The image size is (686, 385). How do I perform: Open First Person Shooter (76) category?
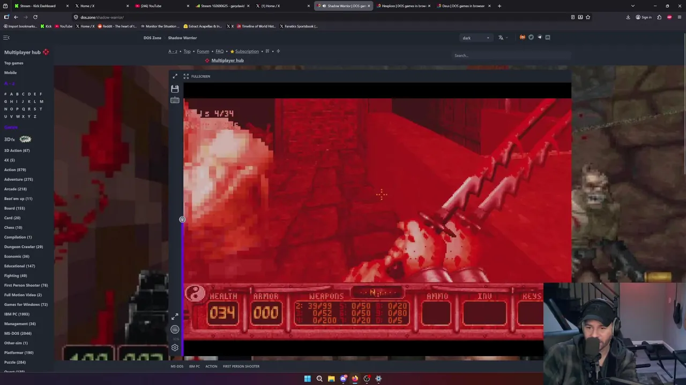pos(26,285)
